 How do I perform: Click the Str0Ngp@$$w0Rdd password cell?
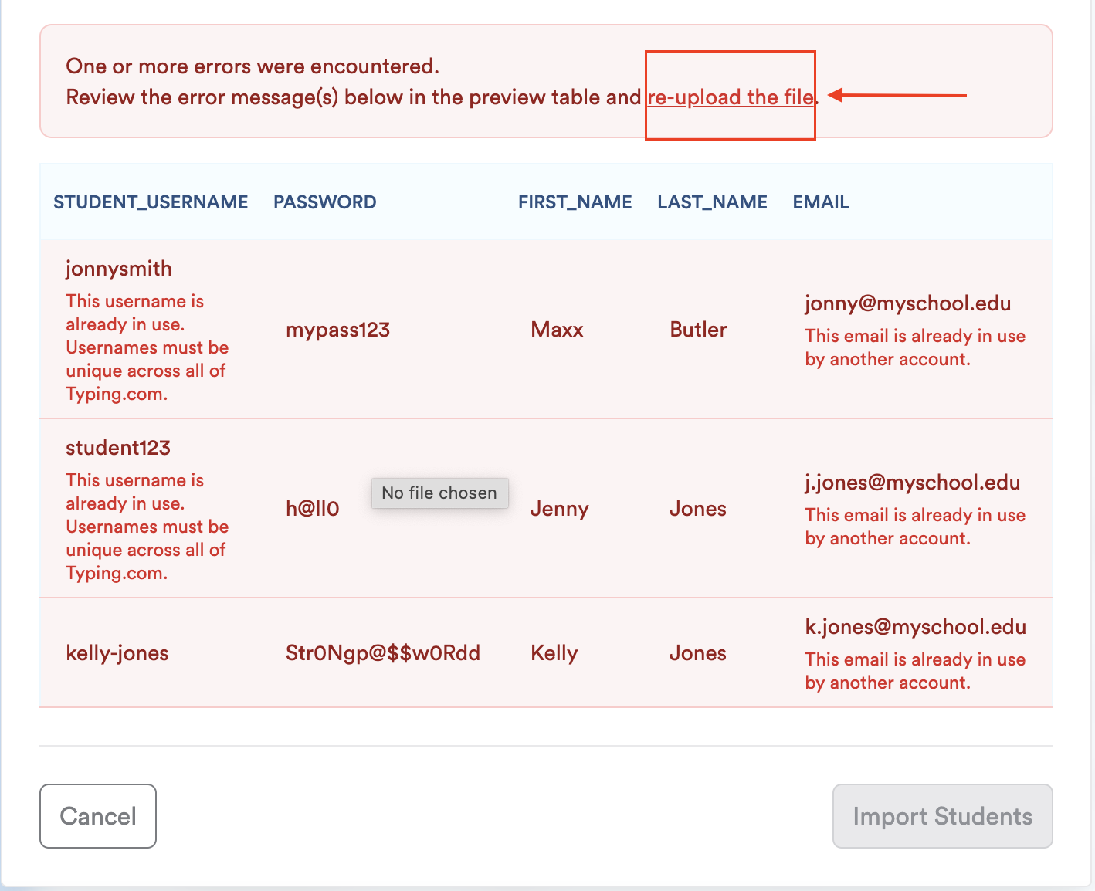tap(383, 653)
